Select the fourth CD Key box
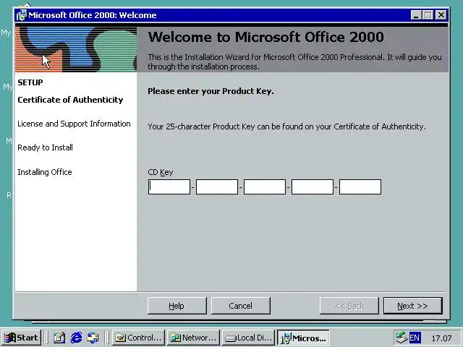 (x=313, y=187)
